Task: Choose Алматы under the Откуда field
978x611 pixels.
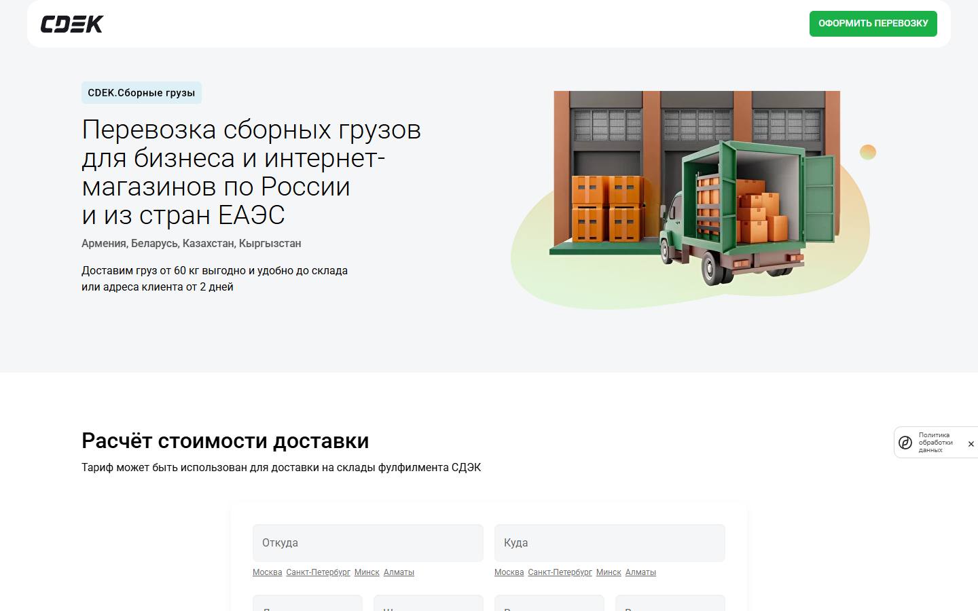Action: (399, 572)
